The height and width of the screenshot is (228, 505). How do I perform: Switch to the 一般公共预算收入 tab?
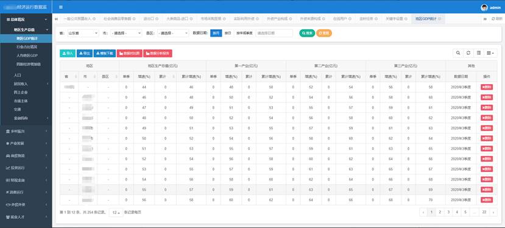coord(80,19)
